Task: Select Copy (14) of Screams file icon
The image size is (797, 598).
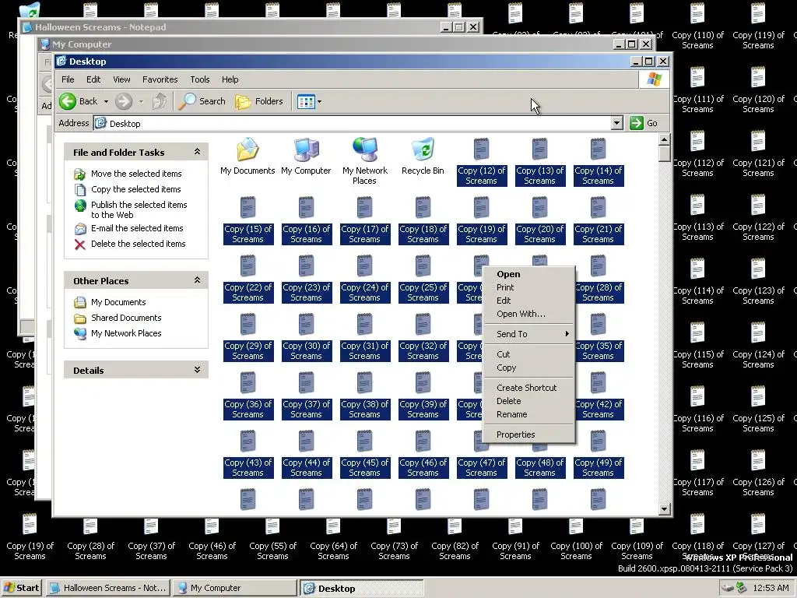Action: coord(599,149)
